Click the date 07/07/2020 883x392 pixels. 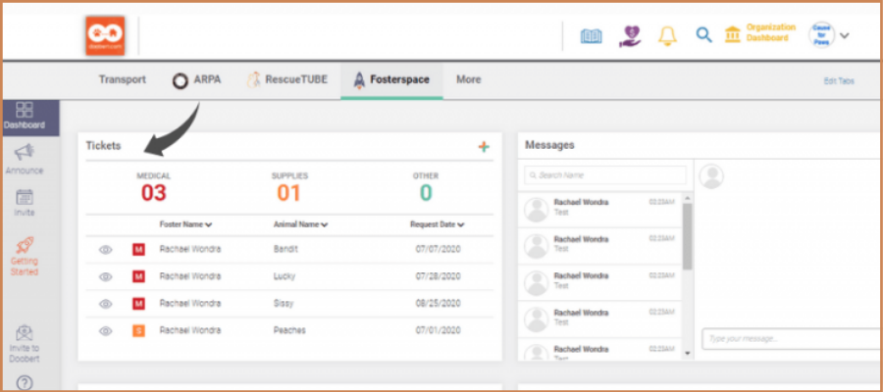[x=439, y=249]
